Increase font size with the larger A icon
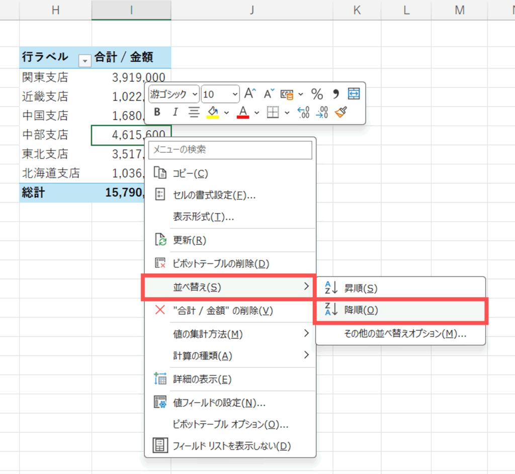Screen dimensions: 515x474 pyautogui.click(x=250, y=93)
